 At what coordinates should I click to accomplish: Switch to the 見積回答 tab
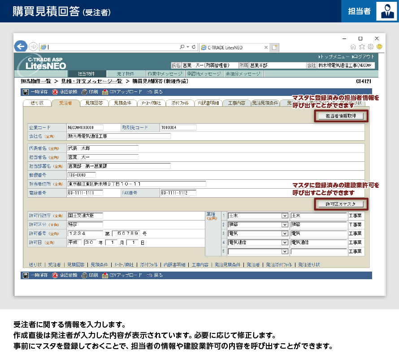94,103
